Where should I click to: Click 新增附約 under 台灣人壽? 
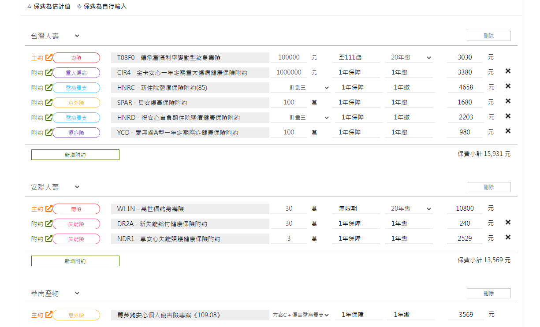pos(75,155)
